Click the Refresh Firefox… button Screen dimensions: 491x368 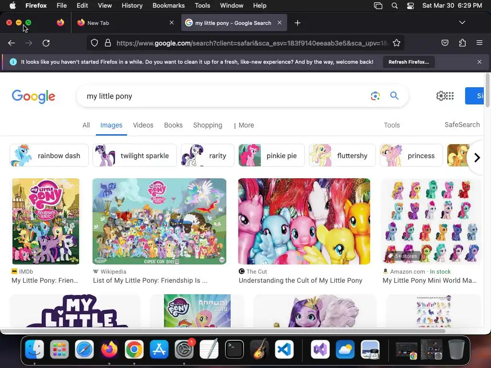tap(409, 62)
